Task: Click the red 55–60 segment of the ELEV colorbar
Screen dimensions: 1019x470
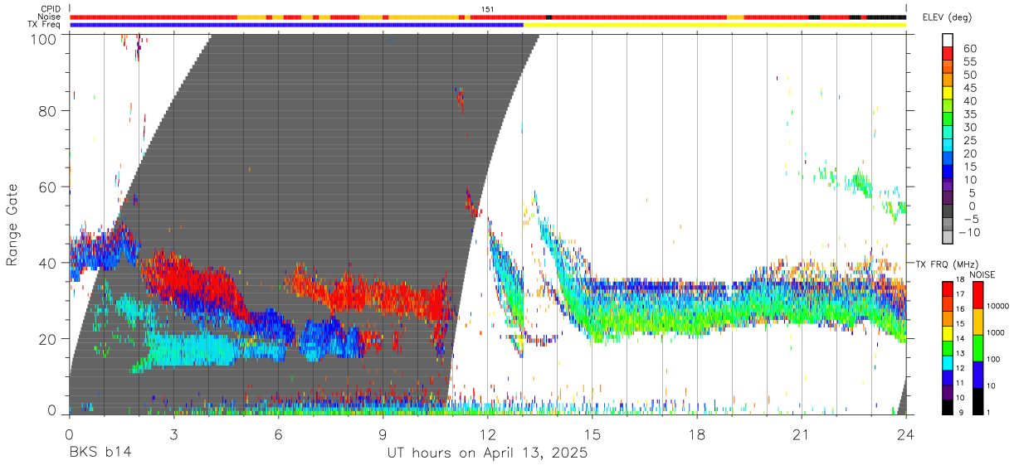Action: [948, 55]
